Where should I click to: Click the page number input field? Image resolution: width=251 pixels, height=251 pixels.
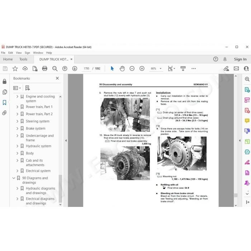(x=86, y=68)
